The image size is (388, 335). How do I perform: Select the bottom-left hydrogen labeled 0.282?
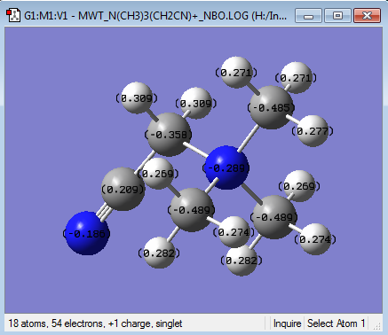(159, 253)
